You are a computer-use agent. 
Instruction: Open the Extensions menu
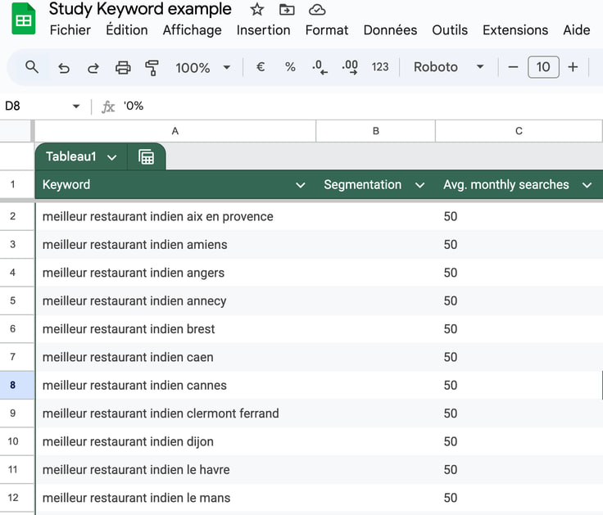coord(515,30)
